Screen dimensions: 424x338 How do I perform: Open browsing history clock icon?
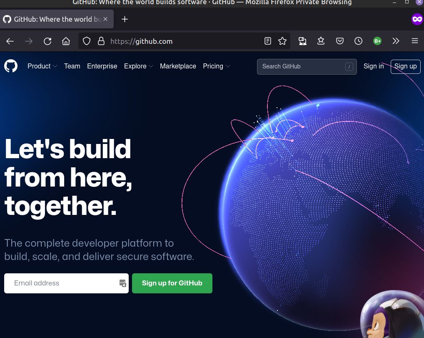pyautogui.click(x=358, y=41)
